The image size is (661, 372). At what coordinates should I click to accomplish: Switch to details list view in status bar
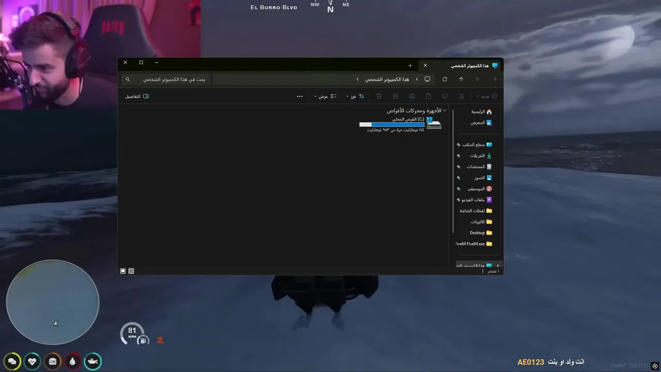click(x=131, y=271)
